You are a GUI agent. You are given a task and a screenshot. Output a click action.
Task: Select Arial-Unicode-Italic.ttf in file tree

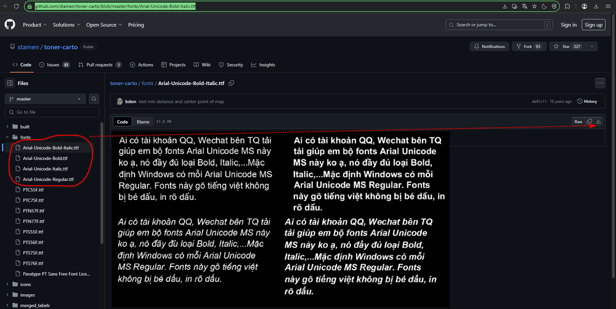pos(45,169)
